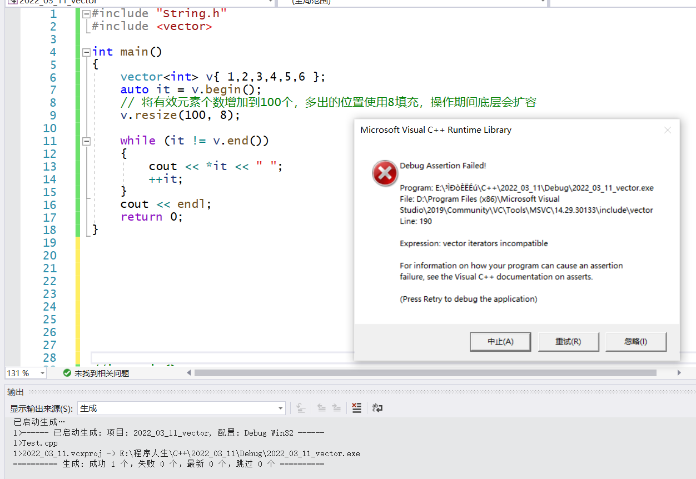Click the editor horizontal scrollbar right arrow

click(x=679, y=373)
